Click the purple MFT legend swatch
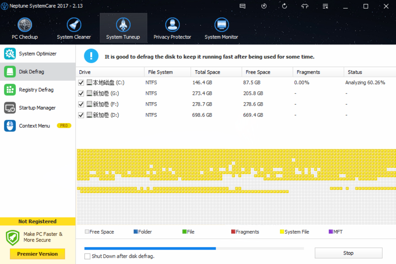This screenshot has width=396, height=264. [331, 232]
